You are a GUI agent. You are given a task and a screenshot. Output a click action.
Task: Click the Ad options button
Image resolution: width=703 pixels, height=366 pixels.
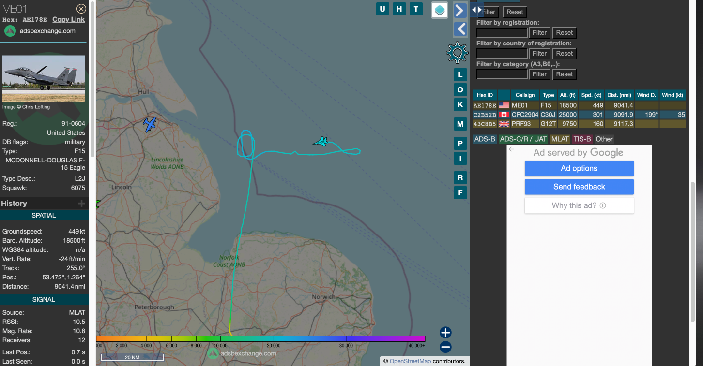coord(579,168)
